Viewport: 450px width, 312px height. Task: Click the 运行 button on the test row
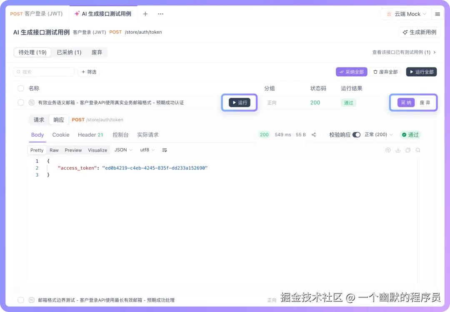239,102
